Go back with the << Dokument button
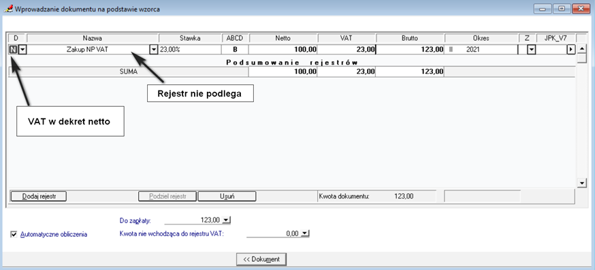The width and height of the screenshot is (595, 270). coord(261,259)
